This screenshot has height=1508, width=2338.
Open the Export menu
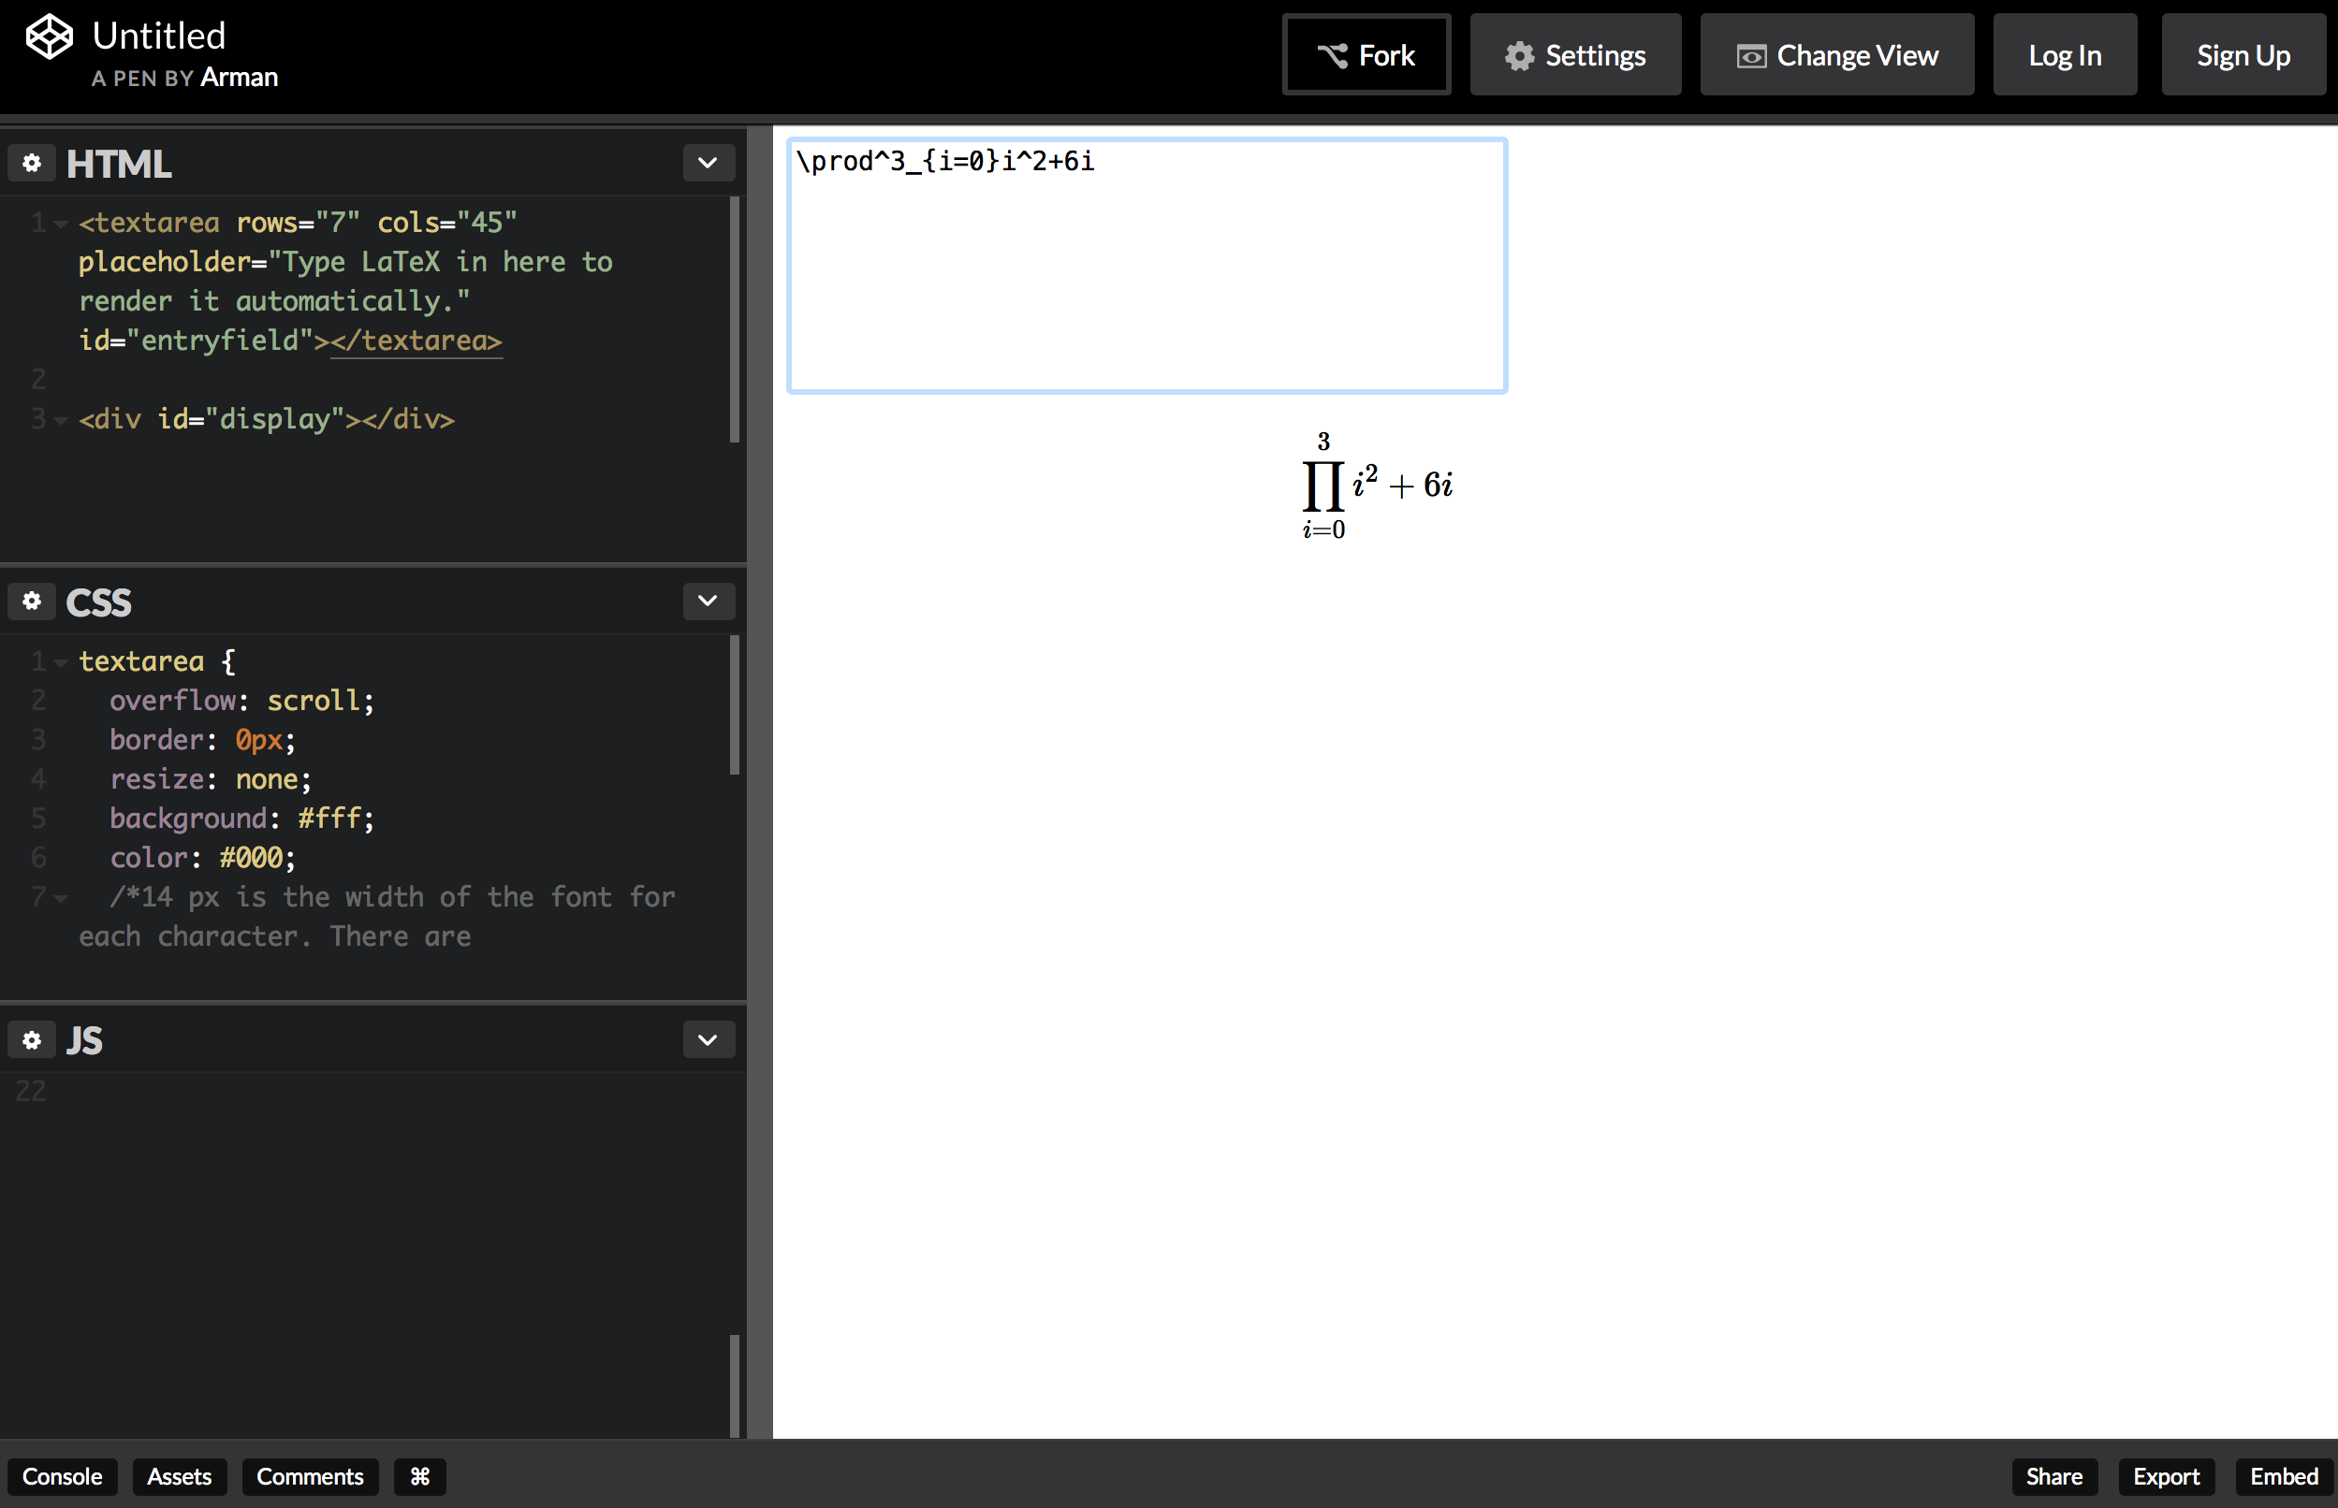click(2166, 1477)
